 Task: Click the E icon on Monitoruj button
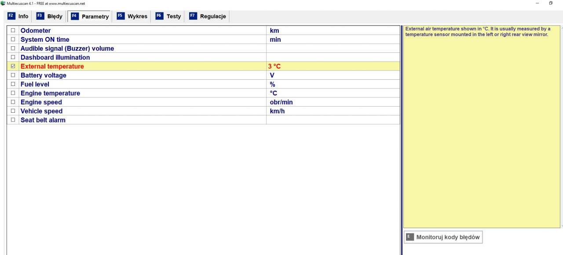pos(409,237)
